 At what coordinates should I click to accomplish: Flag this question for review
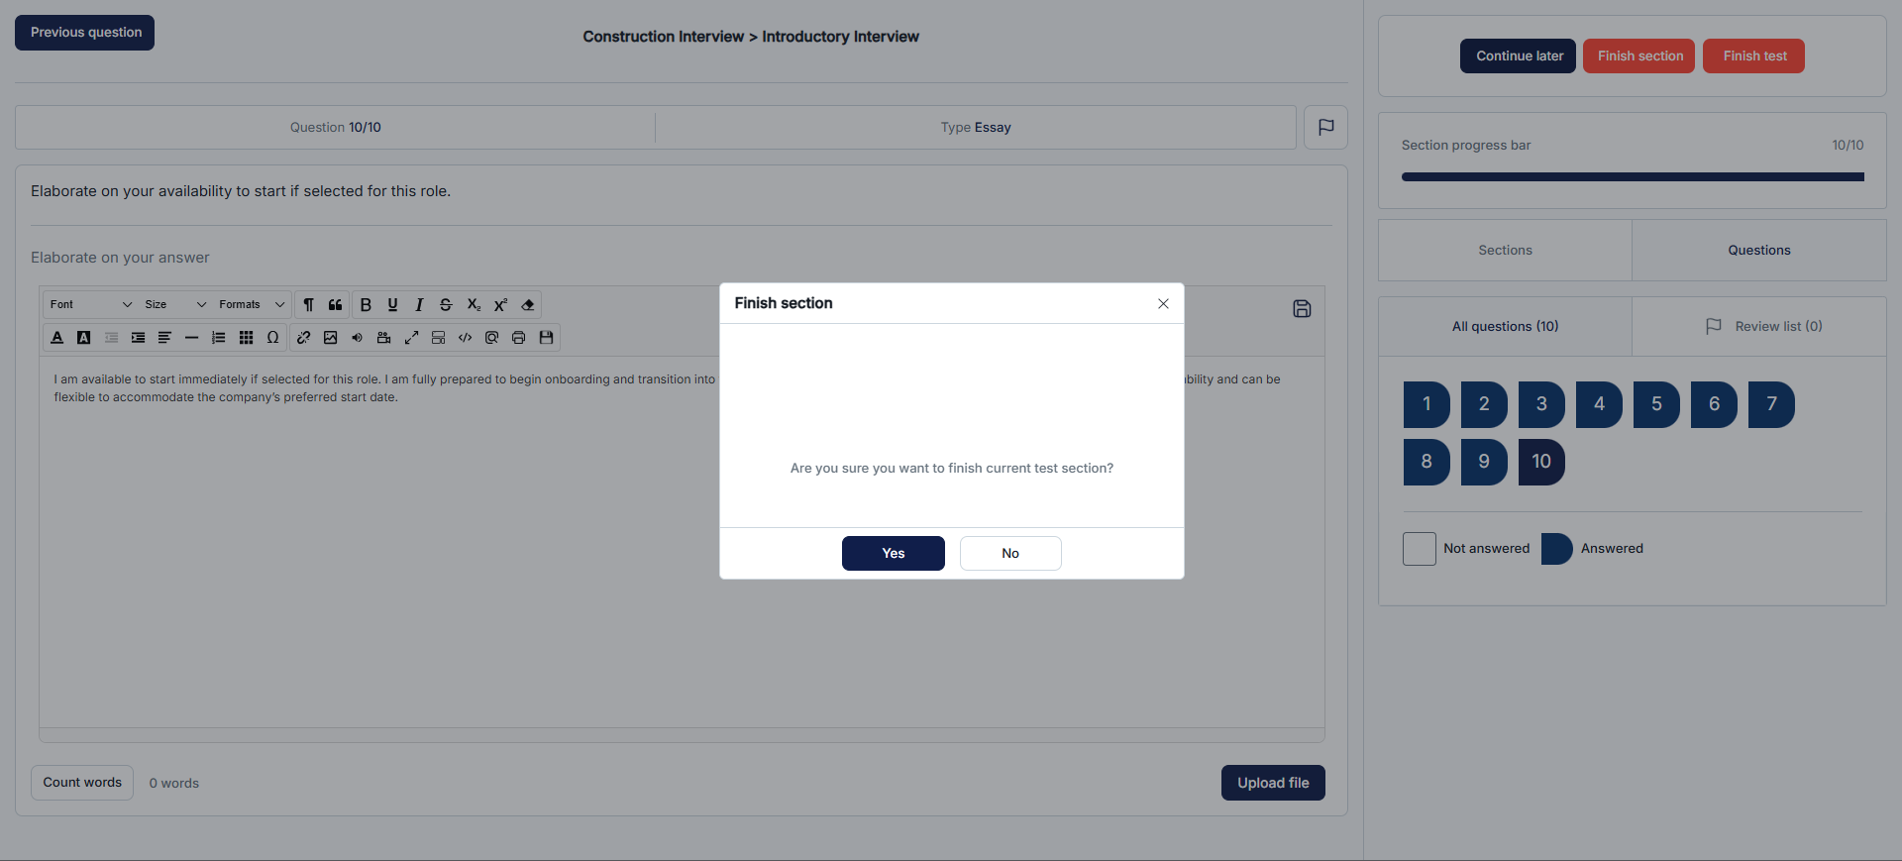click(x=1325, y=127)
